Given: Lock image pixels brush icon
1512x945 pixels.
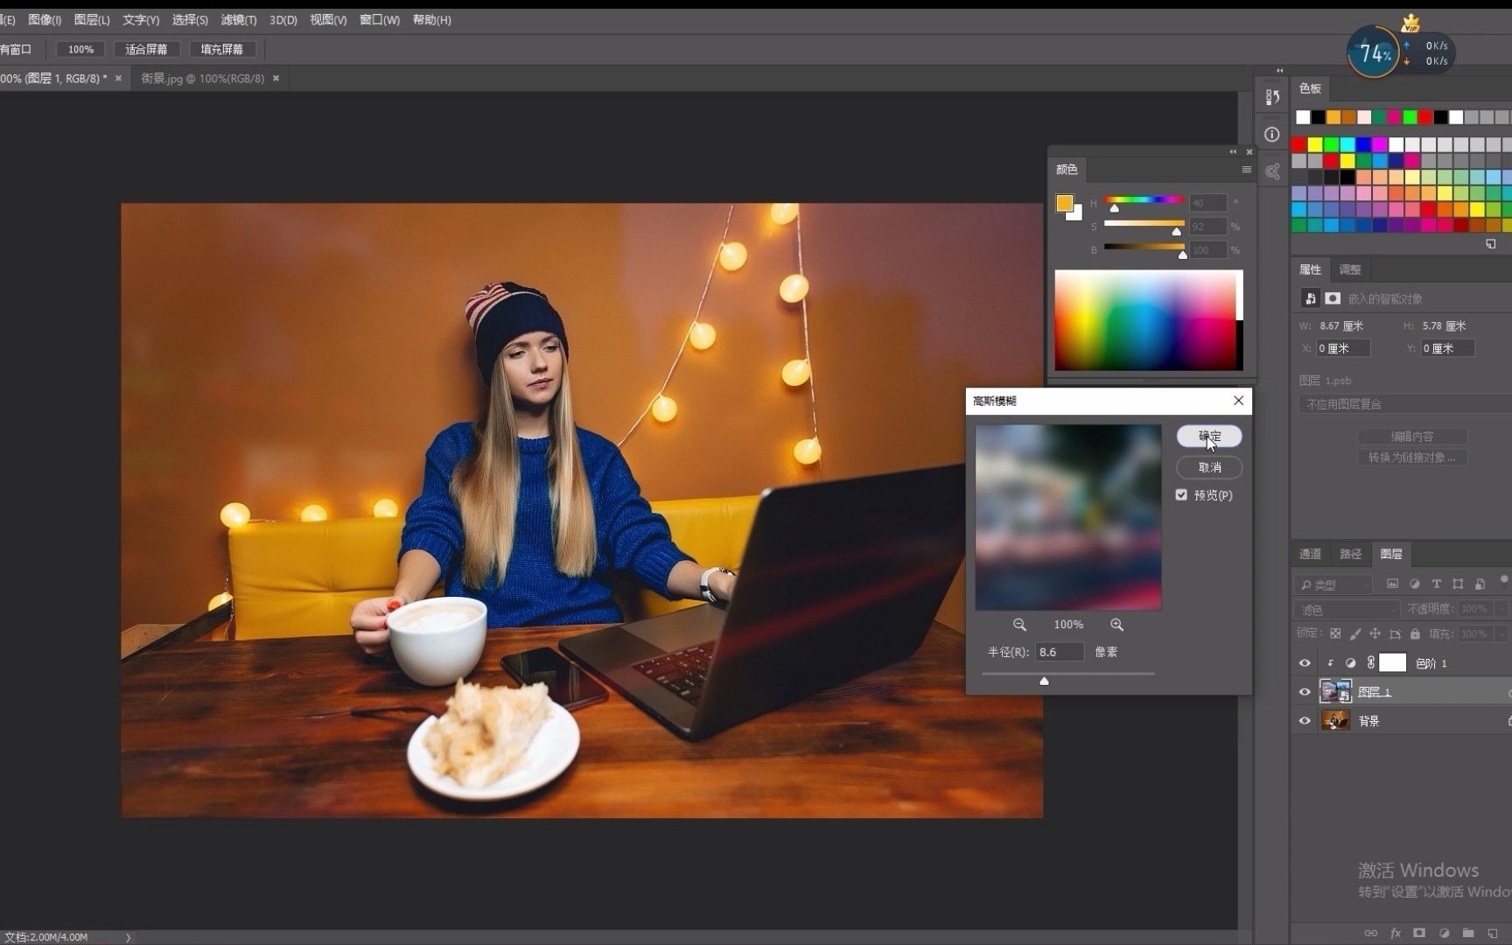Looking at the screenshot, I should (x=1355, y=633).
